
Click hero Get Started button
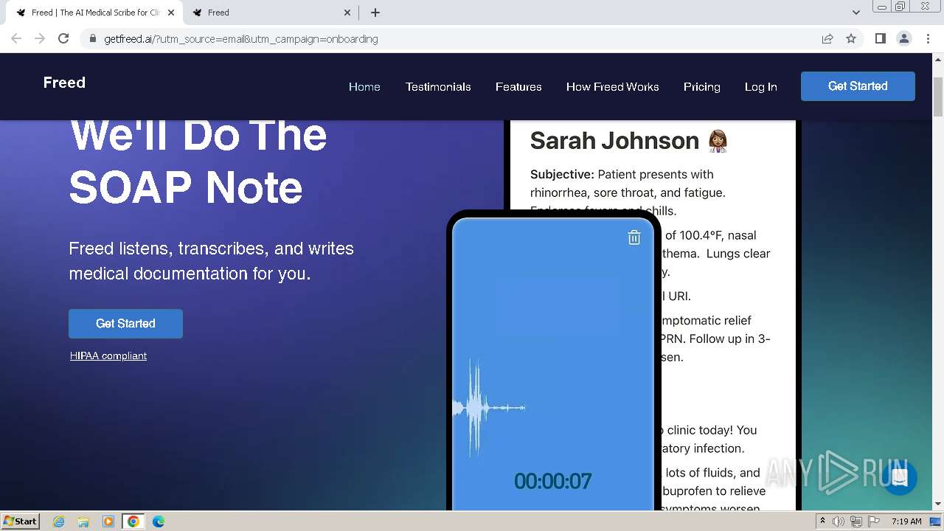tap(125, 324)
